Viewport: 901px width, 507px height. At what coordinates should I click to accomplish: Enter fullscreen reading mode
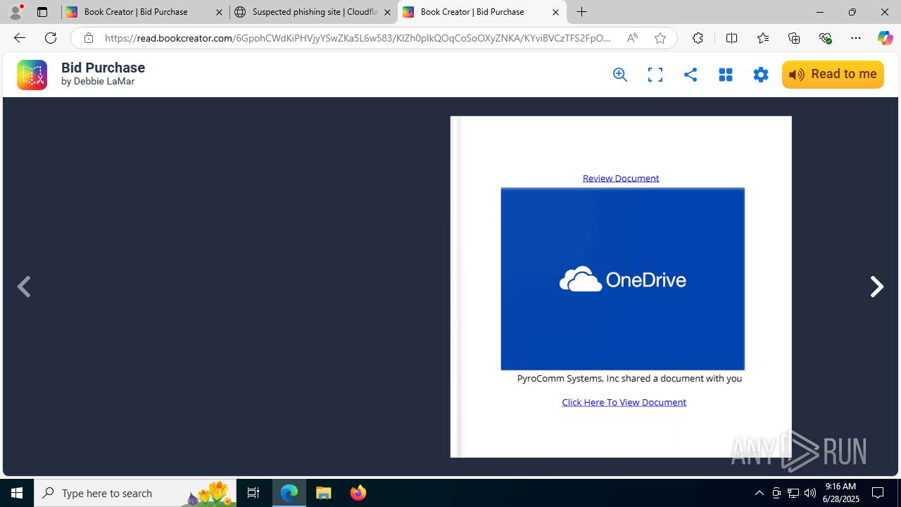655,75
